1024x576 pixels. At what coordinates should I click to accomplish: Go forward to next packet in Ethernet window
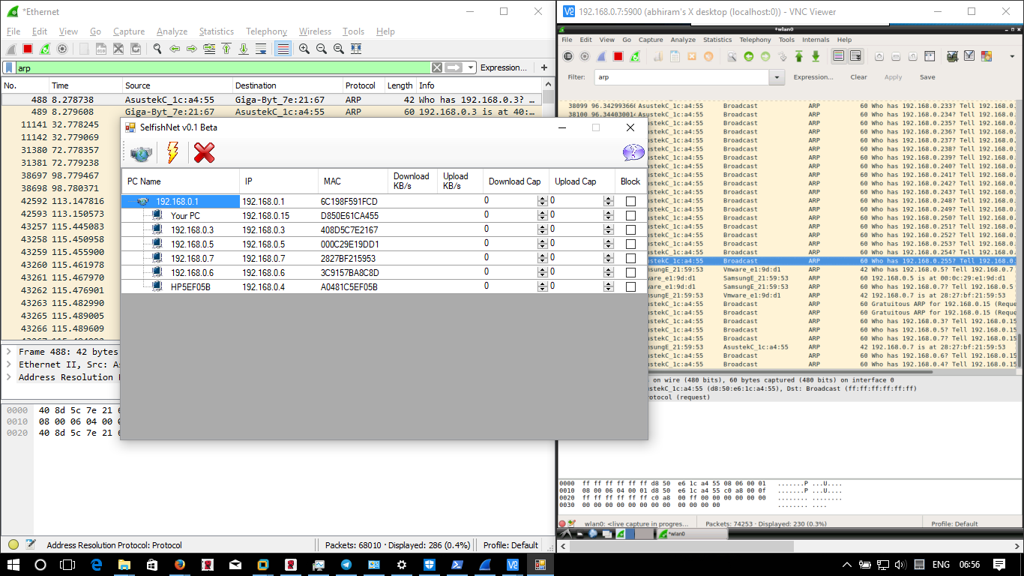(192, 49)
